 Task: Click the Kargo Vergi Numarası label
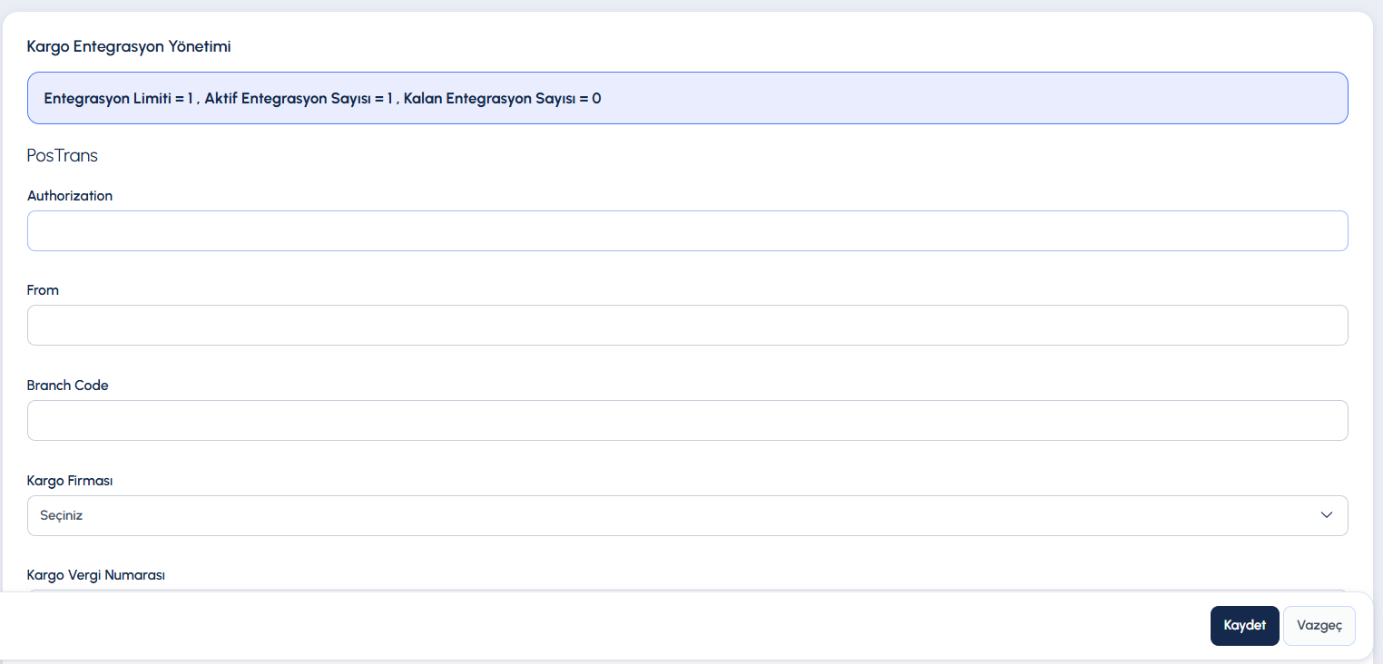coord(96,575)
